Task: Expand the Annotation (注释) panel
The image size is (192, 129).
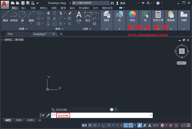Action: pyautogui.click(x=87, y=29)
